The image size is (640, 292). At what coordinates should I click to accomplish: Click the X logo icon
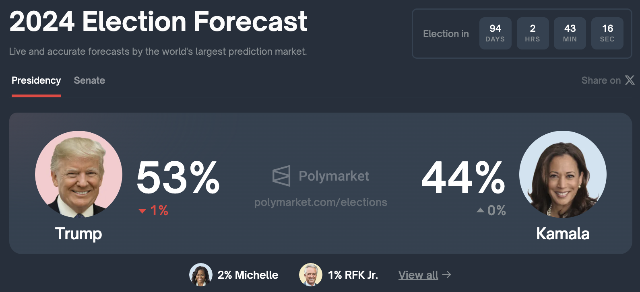pyautogui.click(x=630, y=80)
